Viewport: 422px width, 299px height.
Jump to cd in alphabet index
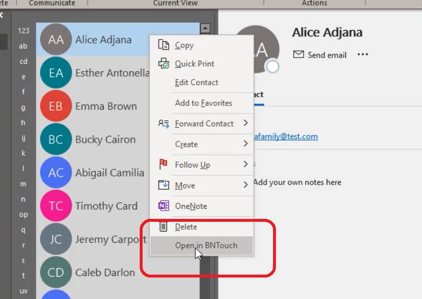23,61
